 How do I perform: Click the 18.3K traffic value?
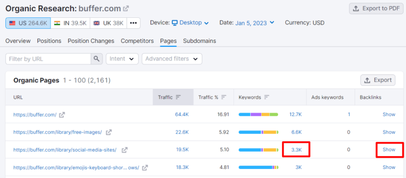pos(182,167)
